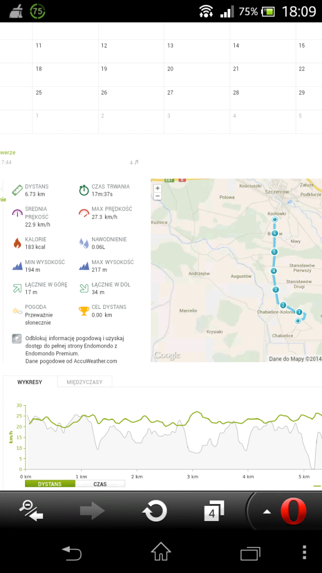This screenshot has height=573, width=322.
Task: Open the browser tabs counter showing 4
Action: [214, 510]
